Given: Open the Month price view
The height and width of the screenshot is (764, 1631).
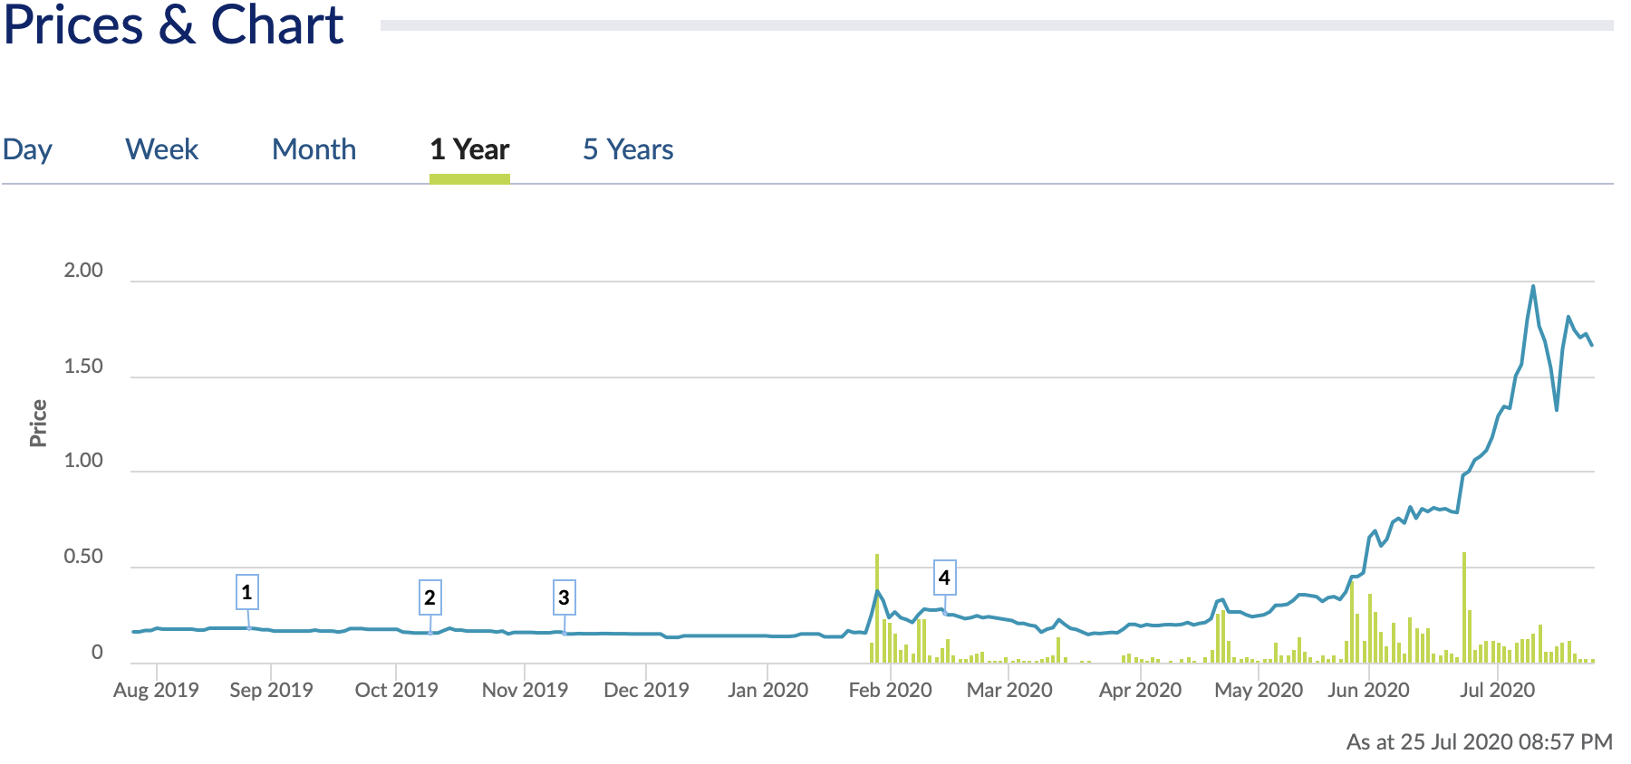Looking at the screenshot, I should pyautogui.click(x=314, y=149).
